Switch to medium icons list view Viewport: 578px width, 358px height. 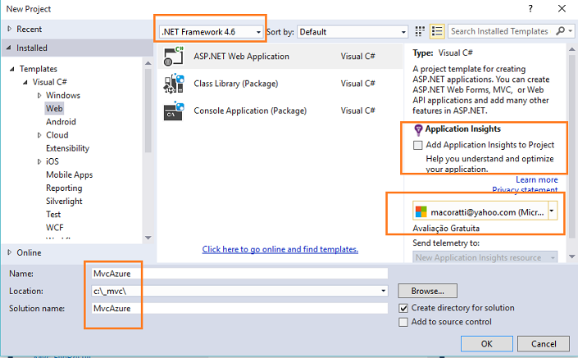437,31
